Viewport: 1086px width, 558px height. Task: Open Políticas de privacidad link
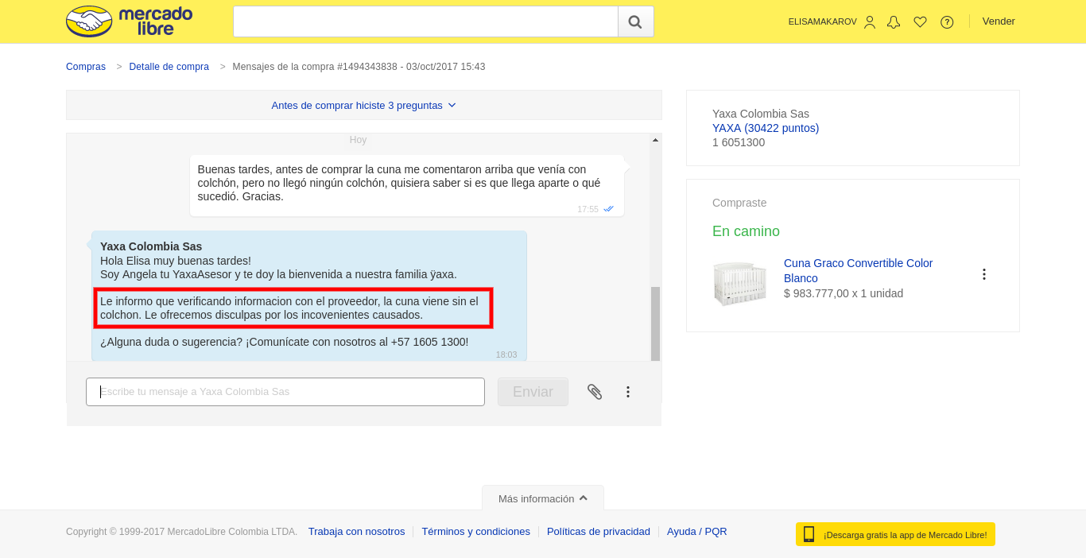pos(599,532)
